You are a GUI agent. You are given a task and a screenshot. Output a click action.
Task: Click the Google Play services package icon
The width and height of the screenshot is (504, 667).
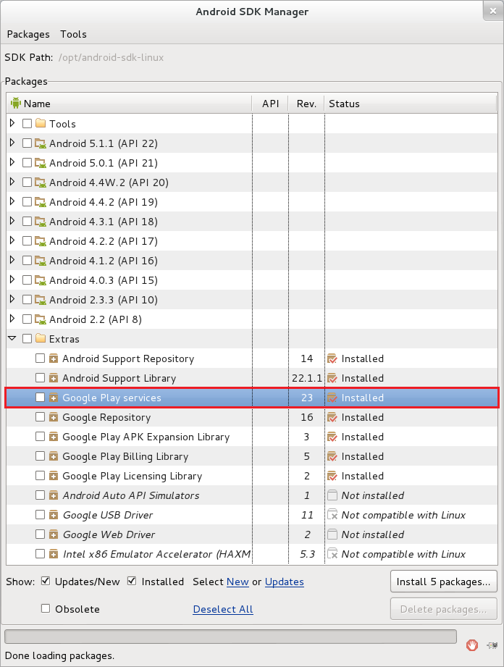tap(54, 398)
